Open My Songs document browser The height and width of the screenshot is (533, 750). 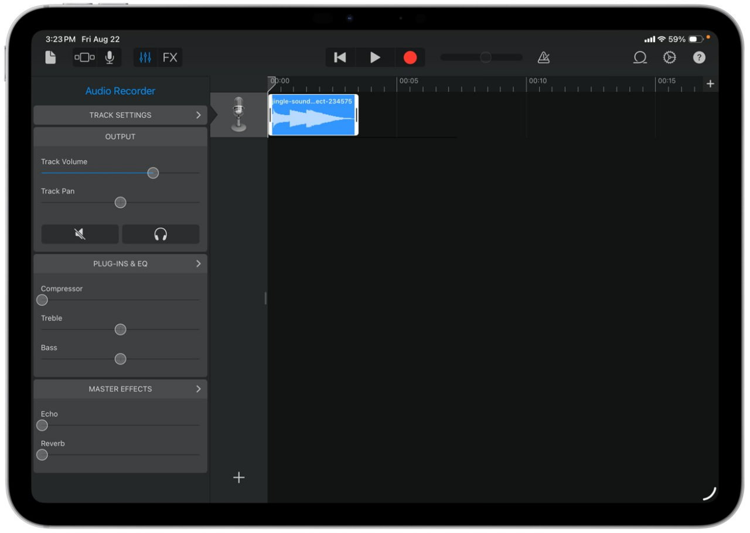point(50,57)
